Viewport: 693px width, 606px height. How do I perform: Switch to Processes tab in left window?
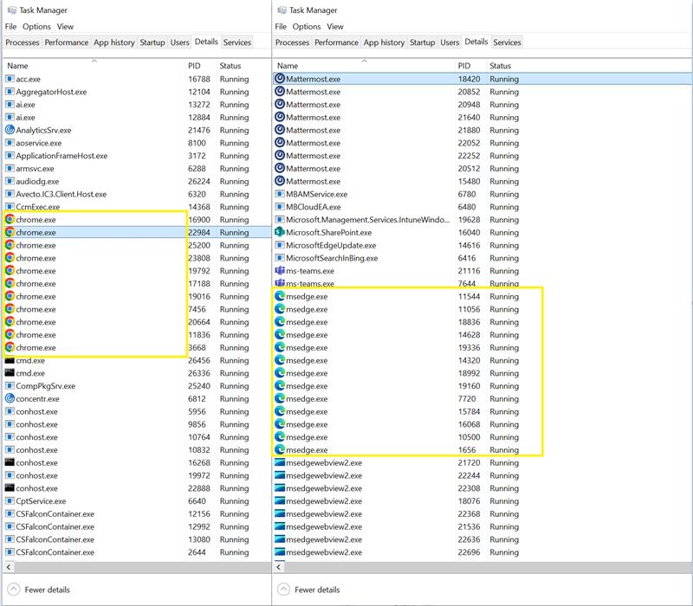(23, 42)
